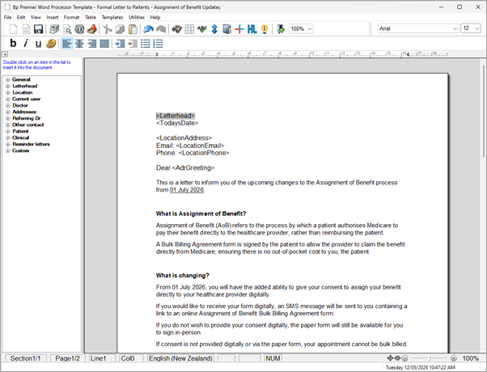Click zoom in plus button in status bar
The width and height of the screenshot is (487, 372).
(x=454, y=358)
